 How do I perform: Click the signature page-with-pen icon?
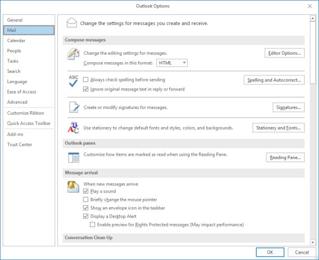point(74,107)
